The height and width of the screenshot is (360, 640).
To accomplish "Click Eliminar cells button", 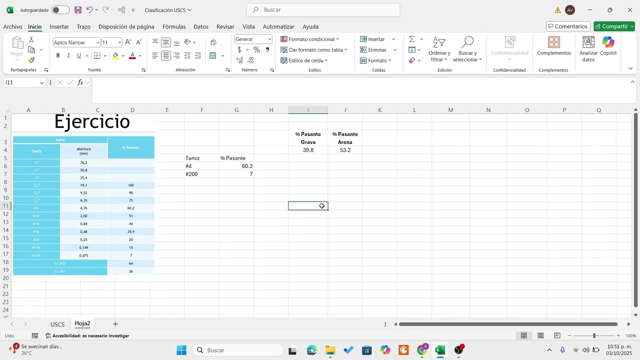I will pyautogui.click(x=373, y=49).
